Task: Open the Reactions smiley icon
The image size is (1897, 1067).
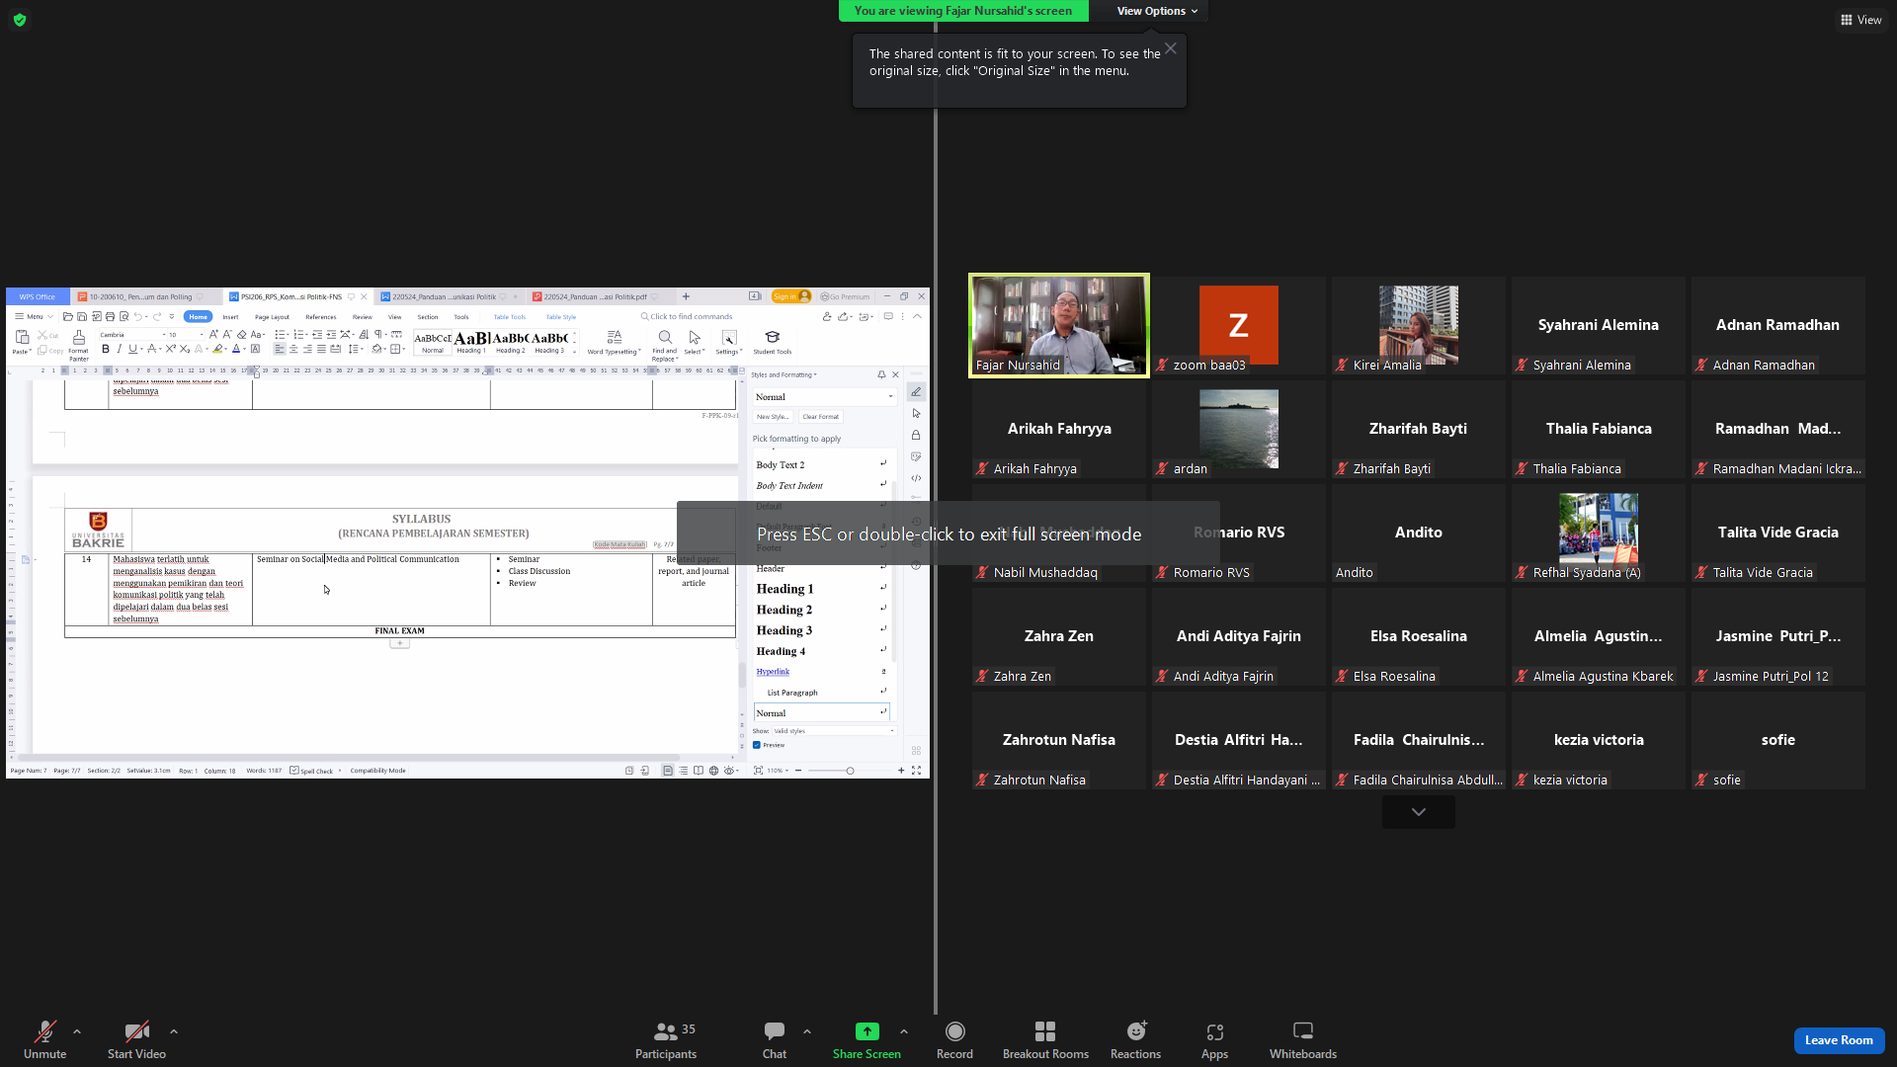Action: click(x=1136, y=1031)
